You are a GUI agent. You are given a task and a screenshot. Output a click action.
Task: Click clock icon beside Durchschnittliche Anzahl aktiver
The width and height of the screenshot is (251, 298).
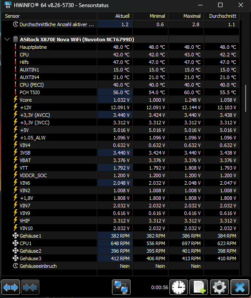(16, 24)
